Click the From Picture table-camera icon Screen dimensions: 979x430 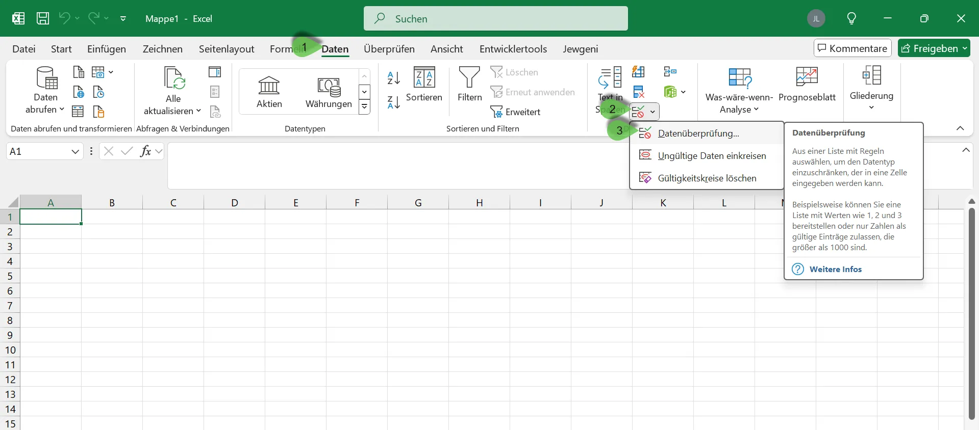point(98,72)
